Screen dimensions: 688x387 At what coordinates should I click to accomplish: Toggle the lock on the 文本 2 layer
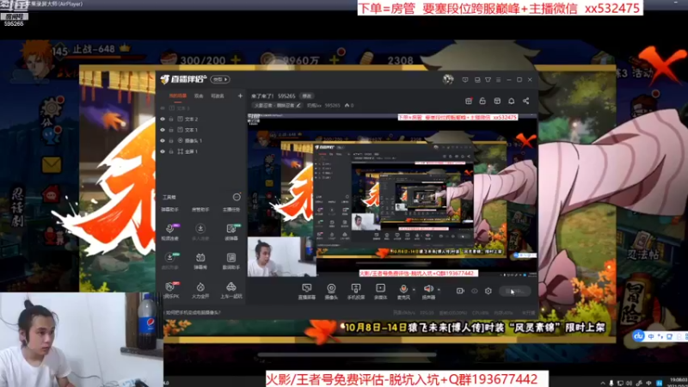tap(171, 119)
